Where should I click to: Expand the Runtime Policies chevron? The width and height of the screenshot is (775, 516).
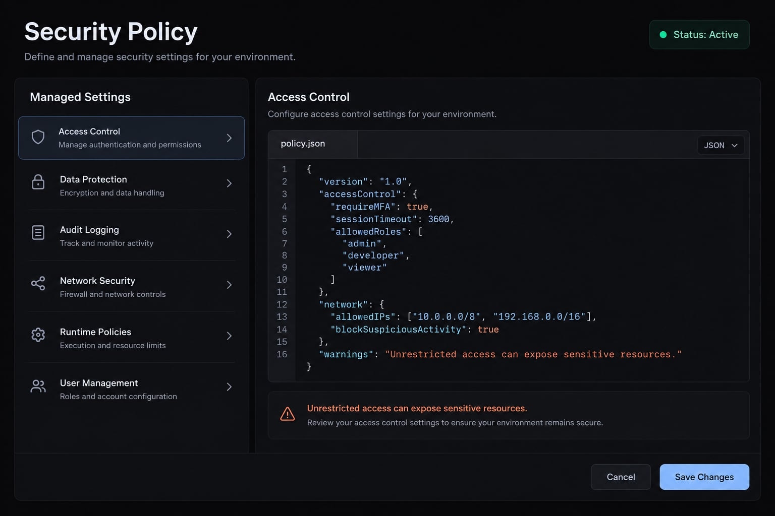pyautogui.click(x=229, y=336)
